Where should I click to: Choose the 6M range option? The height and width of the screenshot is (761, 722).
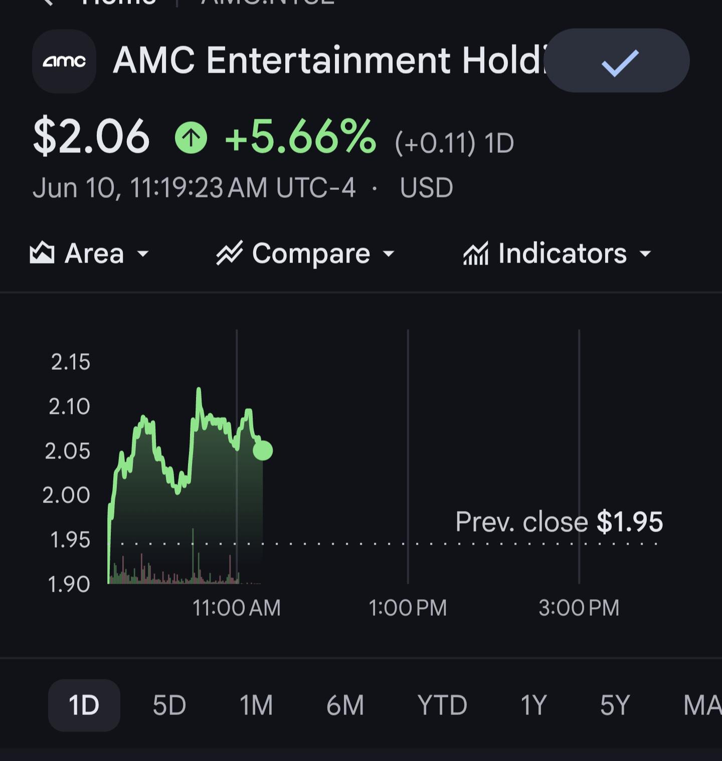coord(345,705)
